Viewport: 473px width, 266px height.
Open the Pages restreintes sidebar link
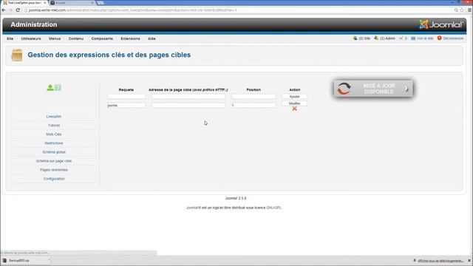tap(54, 170)
